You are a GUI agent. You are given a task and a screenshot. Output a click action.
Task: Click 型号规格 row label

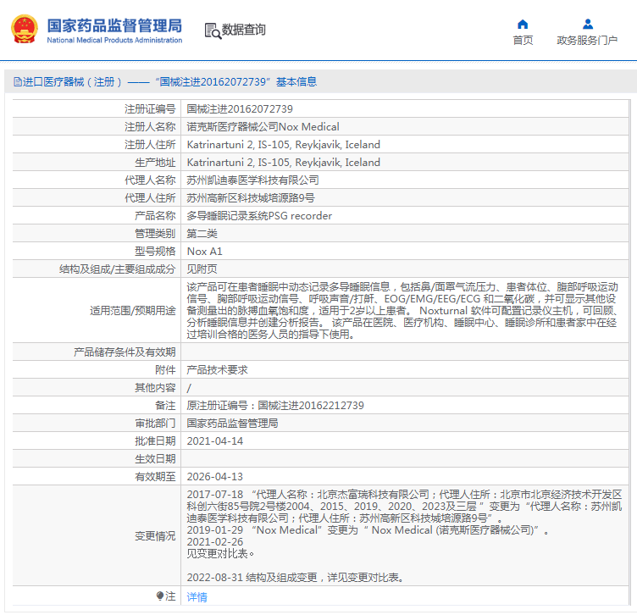click(155, 252)
